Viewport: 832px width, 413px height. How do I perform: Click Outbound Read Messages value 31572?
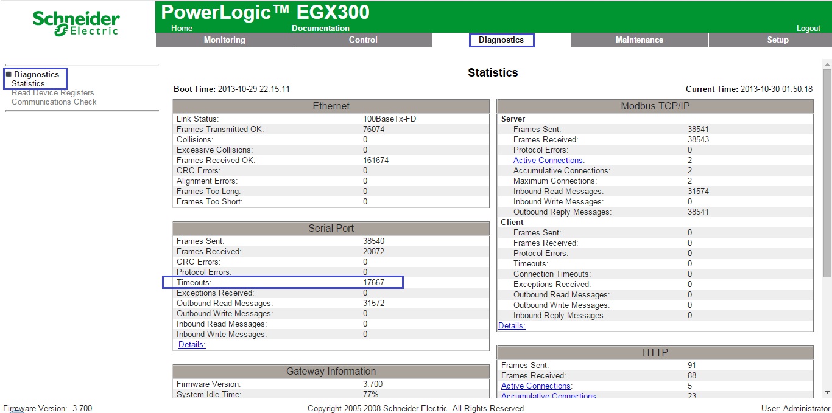coord(373,304)
